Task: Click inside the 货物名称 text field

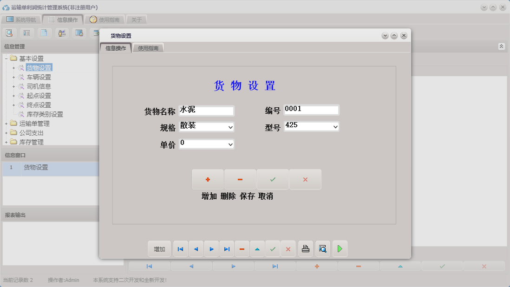Action: tap(207, 111)
